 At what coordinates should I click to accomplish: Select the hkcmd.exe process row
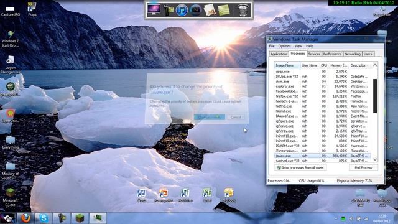[322, 111]
